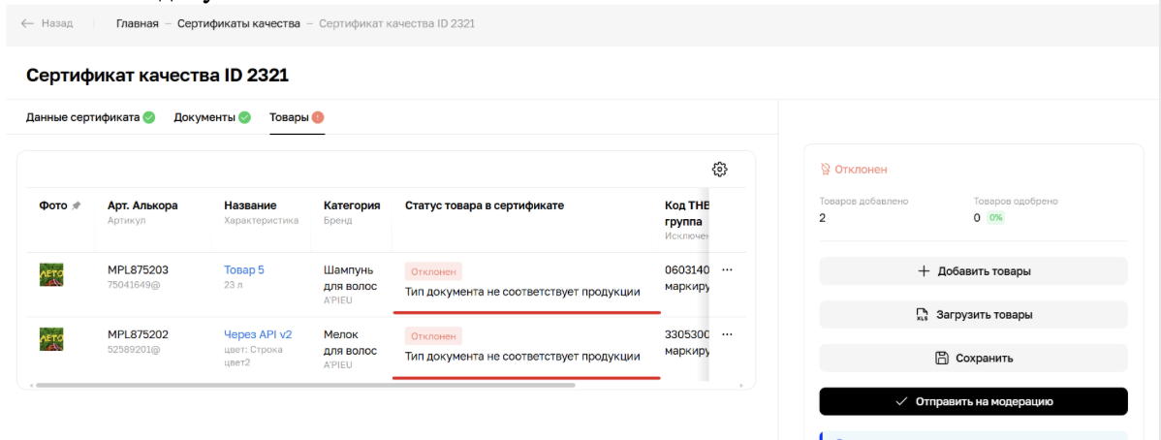
Task: Click Отправить на модерацию button
Action: point(973,401)
